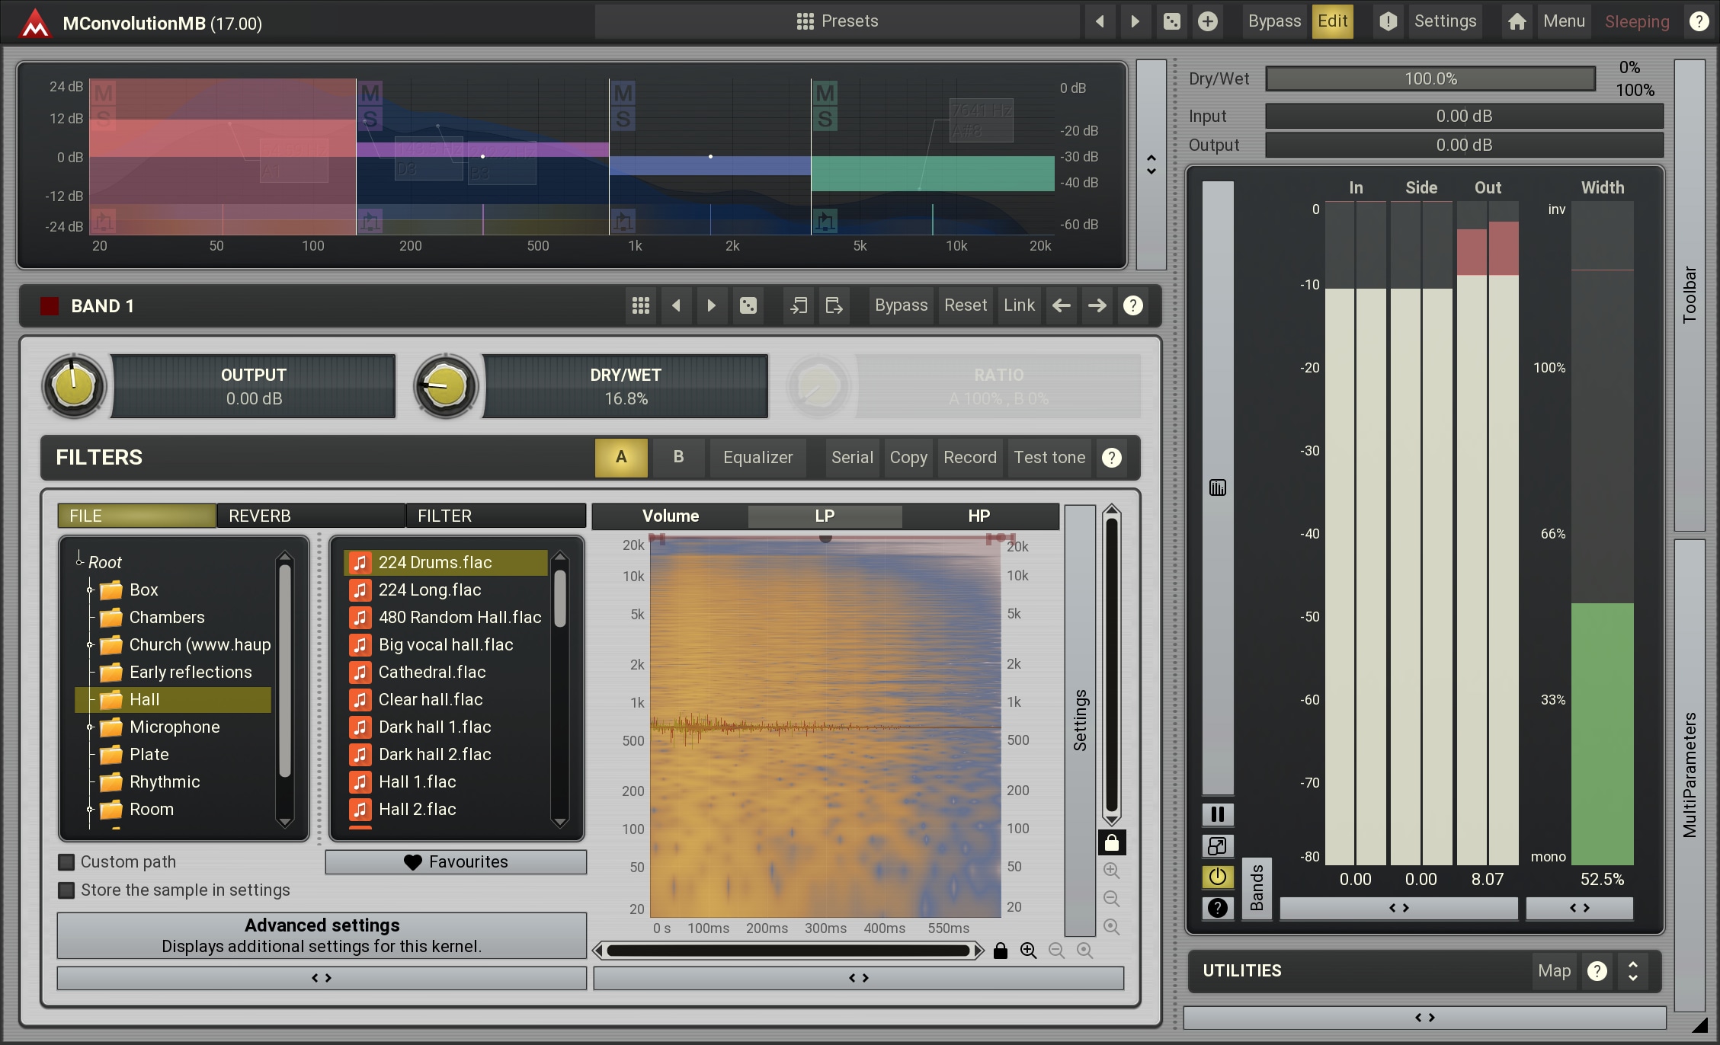Click the heart Favourites button

point(456,861)
